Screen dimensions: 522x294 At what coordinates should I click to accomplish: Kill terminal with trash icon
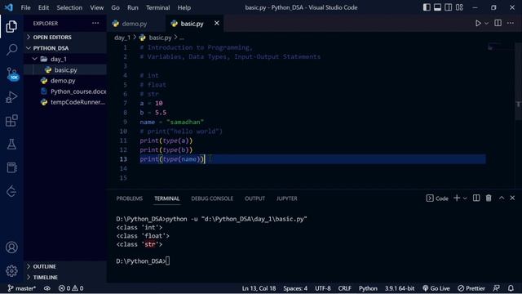(x=489, y=198)
